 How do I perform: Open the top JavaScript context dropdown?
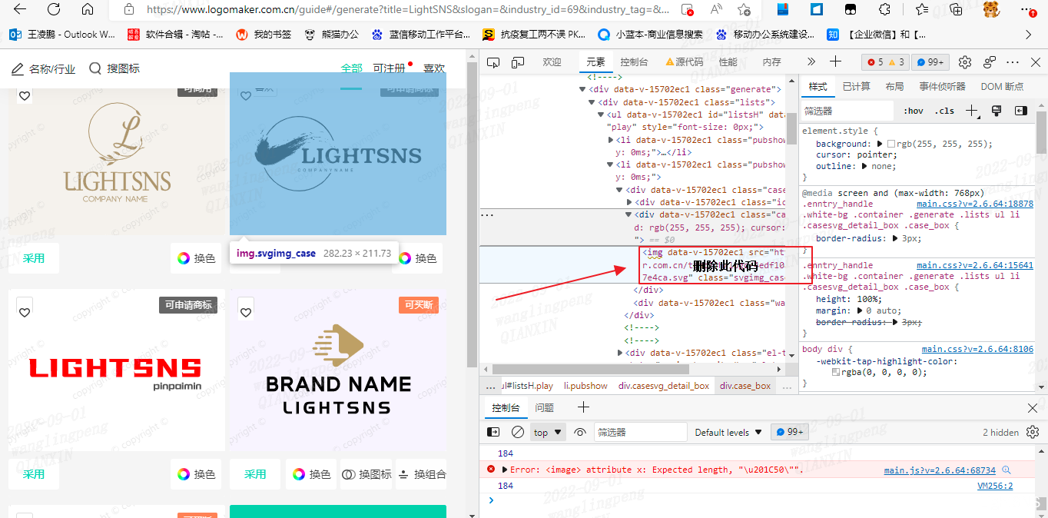(548, 432)
